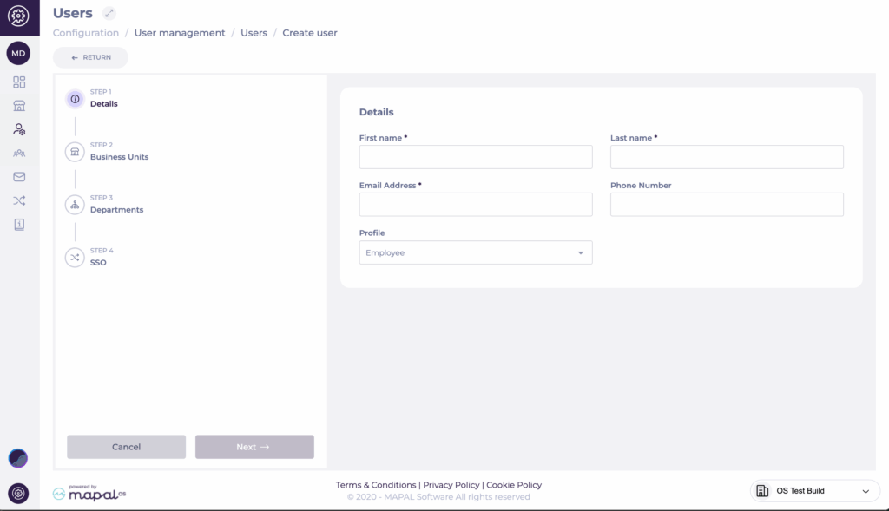
Task: Click the envelope mail icon in sidebar
Action: [19, 177]
